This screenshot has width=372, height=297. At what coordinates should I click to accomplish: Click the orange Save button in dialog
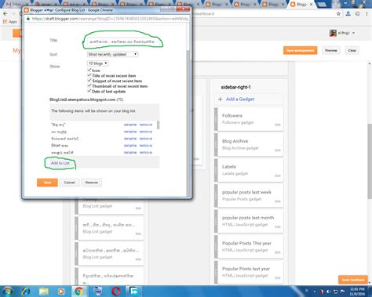tap(47, 183)
